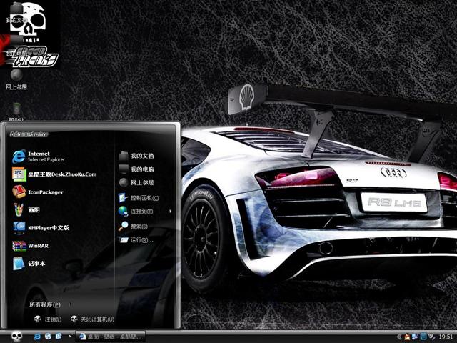The height and width of the screenshot is (343, 457).
Task: Switch to 桌面 - 壁纸 taskbar window
Action: pyautogui.click(x=111, y=337)
